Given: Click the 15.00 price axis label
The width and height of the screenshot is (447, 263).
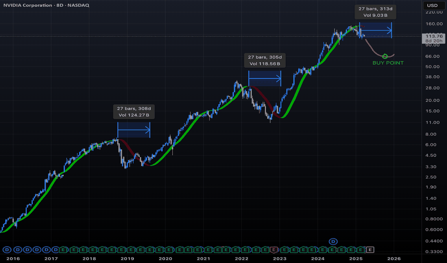Looking at the screenshot, I should click(x=433, y=111).
